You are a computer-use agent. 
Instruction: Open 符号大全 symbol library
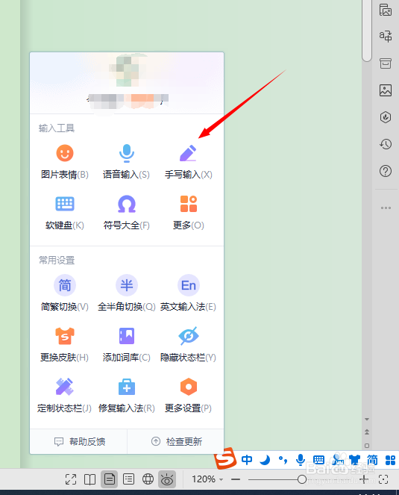[127, 213]
